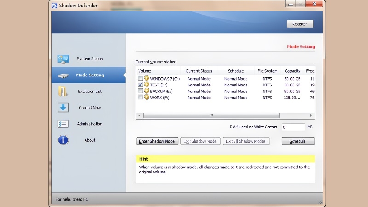Click the Free column header
The height and width of the screenshot is (207, 368).
coord(310,71)
